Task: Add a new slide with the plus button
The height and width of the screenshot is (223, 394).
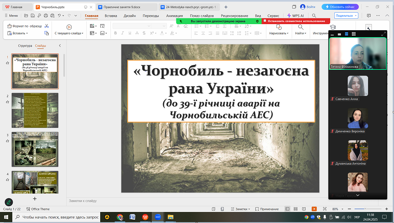Action: click(35, 198)
